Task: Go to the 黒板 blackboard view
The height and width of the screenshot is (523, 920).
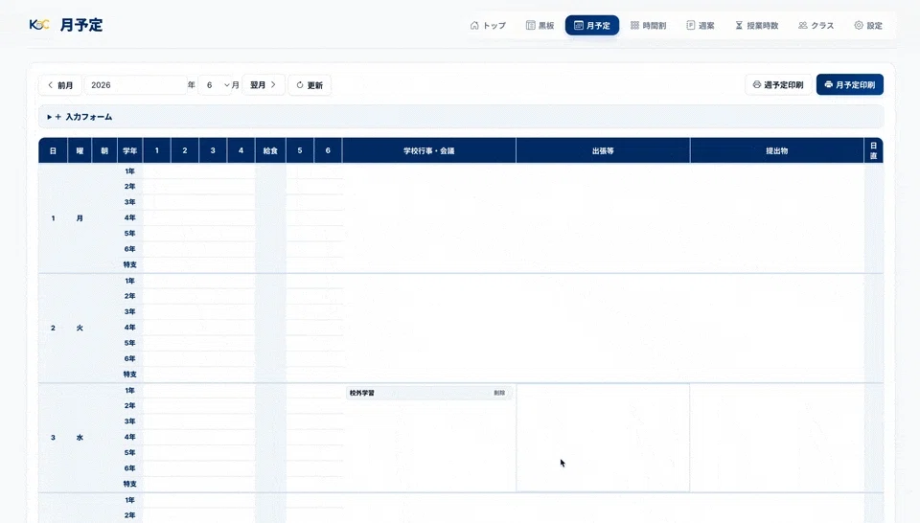Action: [x=540, y=25]
